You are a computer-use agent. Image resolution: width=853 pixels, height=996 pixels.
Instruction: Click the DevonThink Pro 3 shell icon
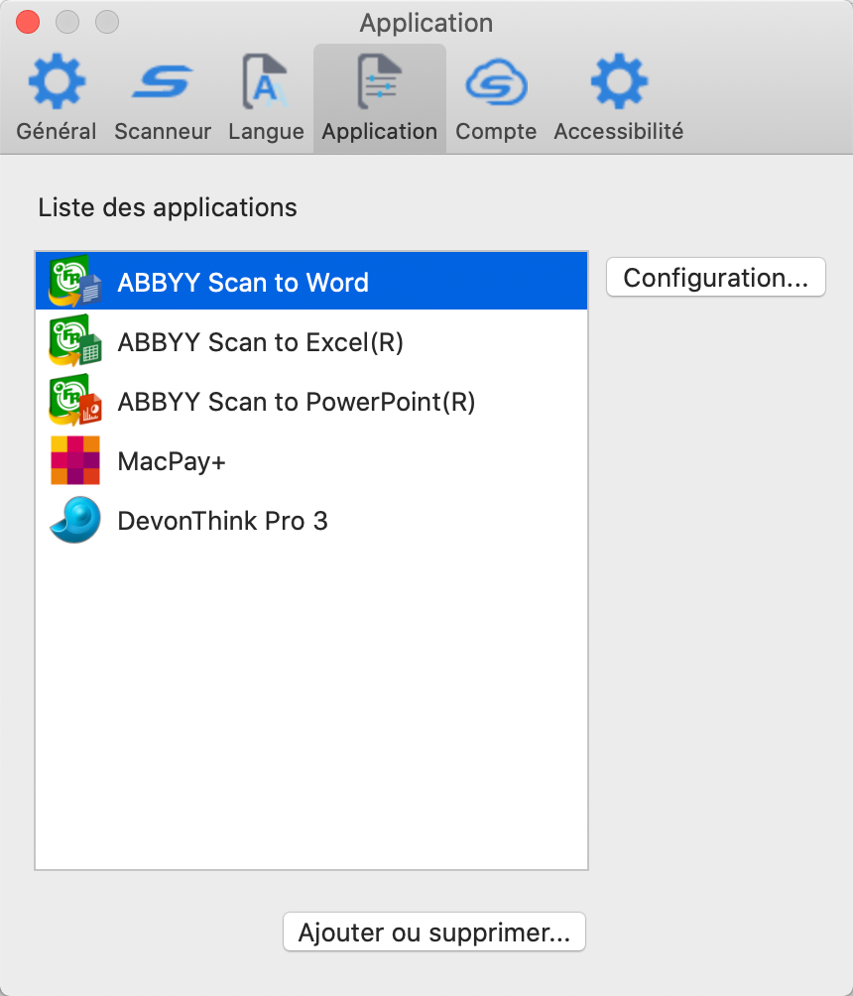(x=75, y=520)
